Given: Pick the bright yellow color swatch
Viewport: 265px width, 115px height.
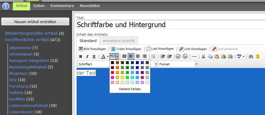Looking at the screenshot, I should [x=122, y=77].
